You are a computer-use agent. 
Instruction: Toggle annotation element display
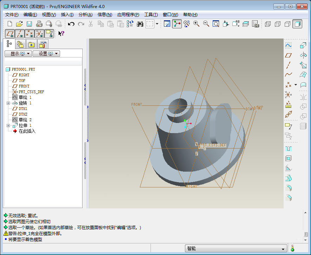coord(49,34)
